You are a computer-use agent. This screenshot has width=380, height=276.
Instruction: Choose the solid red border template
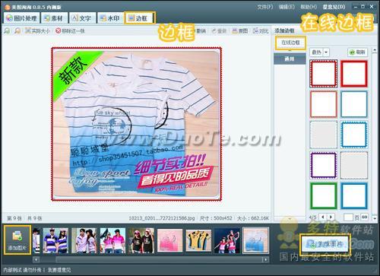354,74
